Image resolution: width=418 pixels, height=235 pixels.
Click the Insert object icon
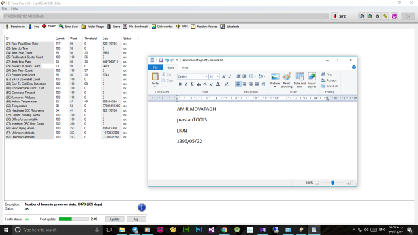(x=312, y=80)
